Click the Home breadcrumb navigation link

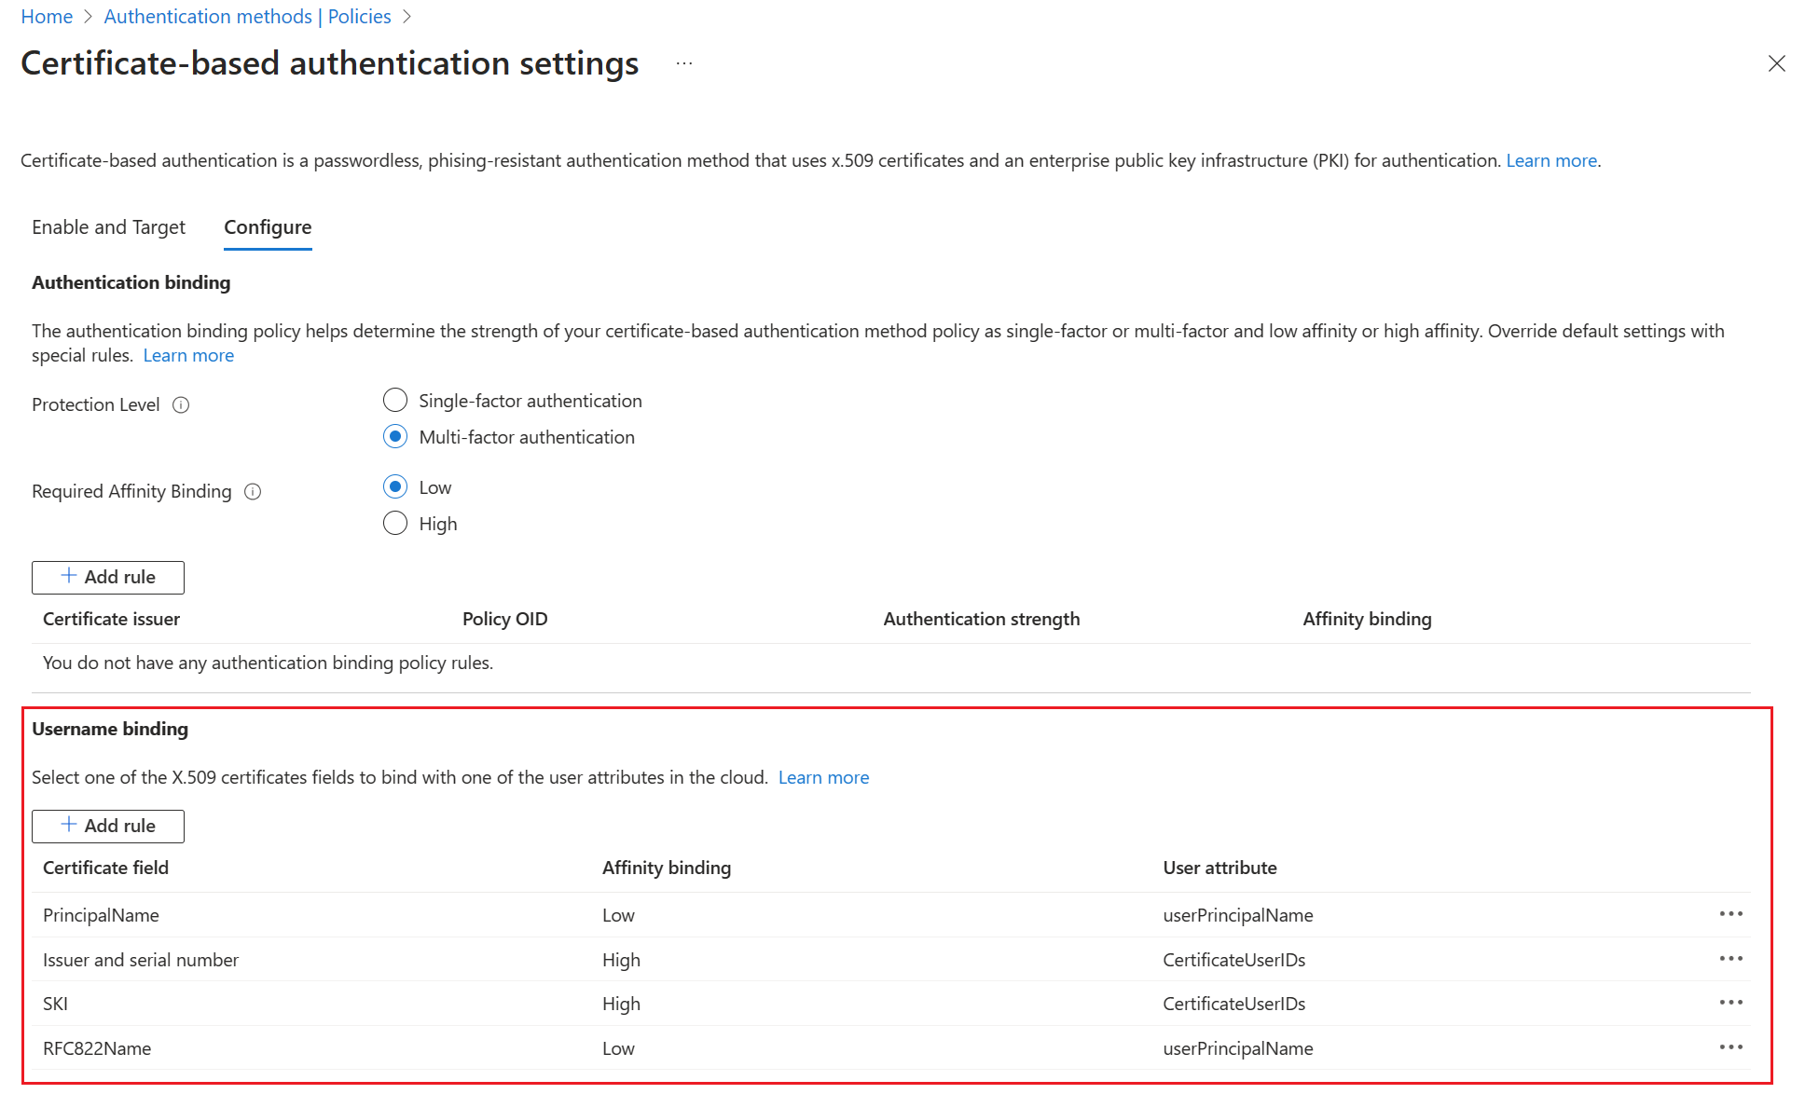pos(45,16)
